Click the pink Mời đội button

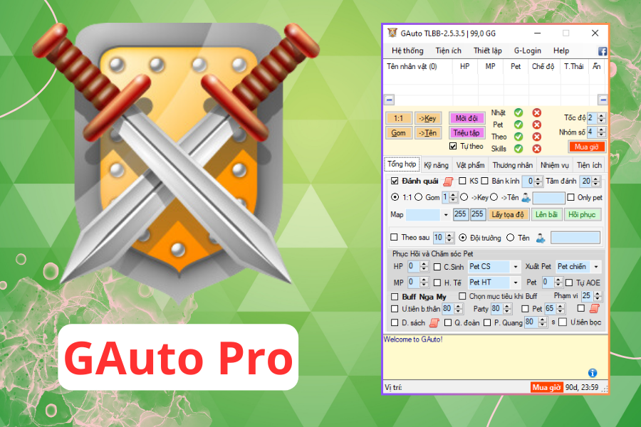pos(467,118)
